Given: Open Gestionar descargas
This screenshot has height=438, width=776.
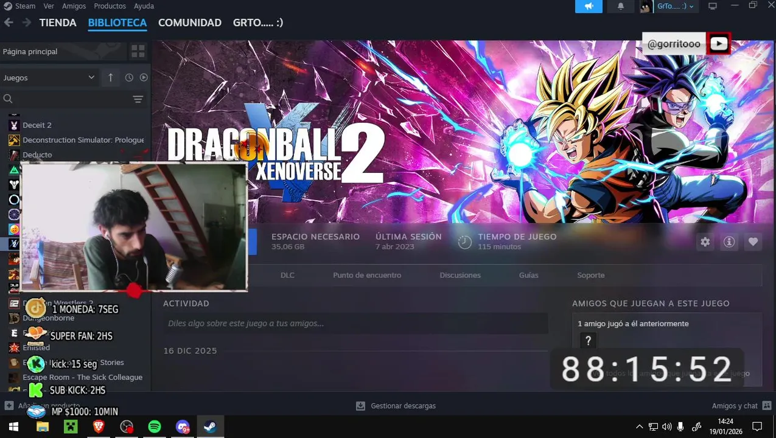Looking at the screenshot, I should pyautogui.click(x=396, y=406).
